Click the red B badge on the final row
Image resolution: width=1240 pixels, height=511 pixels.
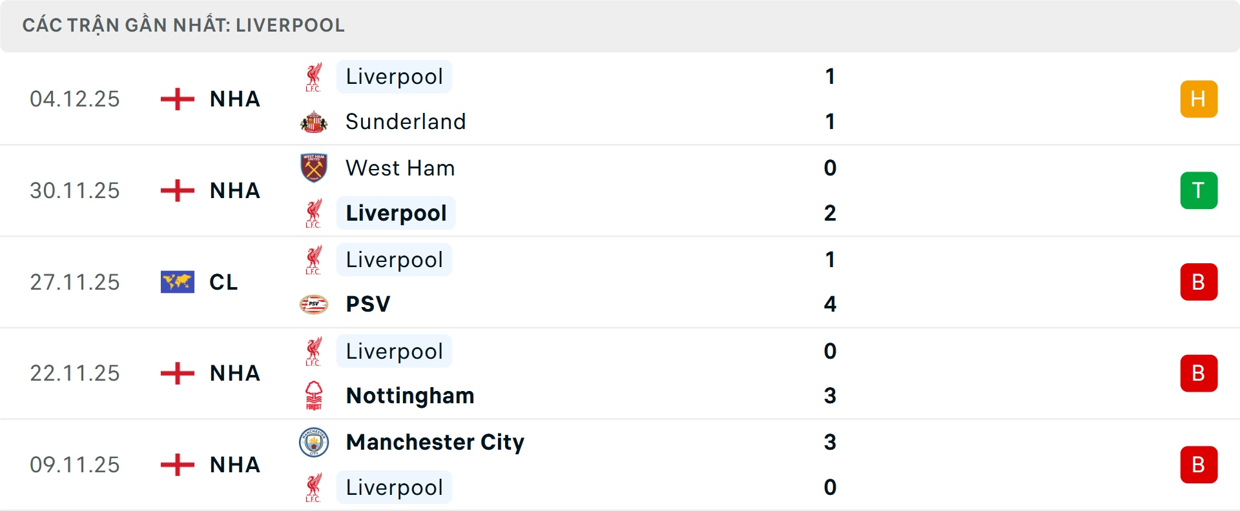tap(1199, 465)
